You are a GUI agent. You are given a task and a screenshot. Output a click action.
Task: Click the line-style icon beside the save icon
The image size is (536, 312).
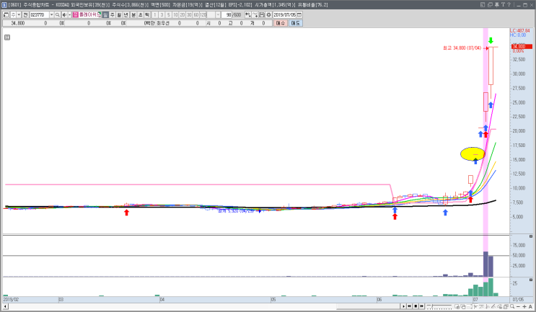coord(255,14)
